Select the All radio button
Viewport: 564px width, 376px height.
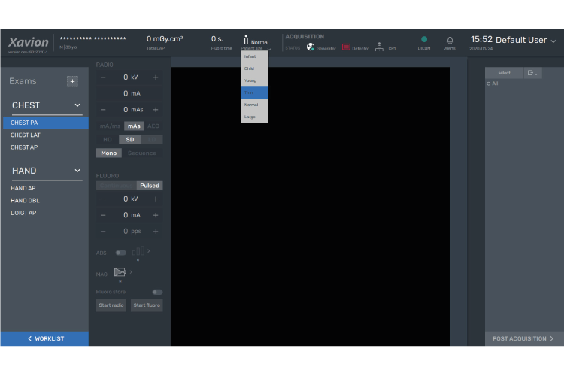click(489, 83)
